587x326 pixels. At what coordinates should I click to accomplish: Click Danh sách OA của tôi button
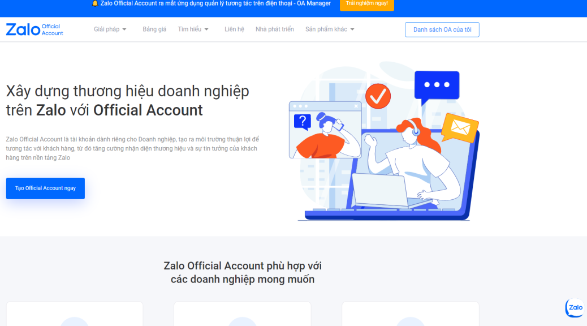click(442, 29)
